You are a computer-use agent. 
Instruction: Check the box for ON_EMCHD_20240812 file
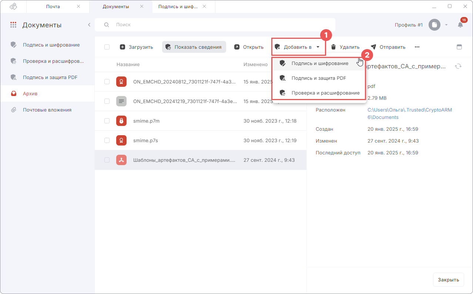tap(107, 82)
